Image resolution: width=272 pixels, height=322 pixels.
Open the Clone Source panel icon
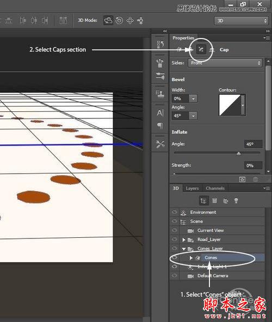[160, 94]
